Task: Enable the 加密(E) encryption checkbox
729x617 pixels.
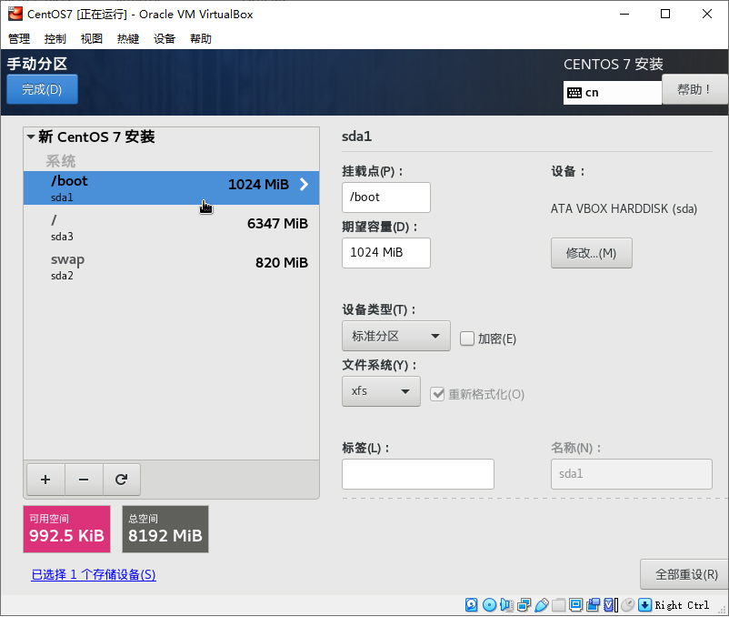Action: tap(467, 339)
